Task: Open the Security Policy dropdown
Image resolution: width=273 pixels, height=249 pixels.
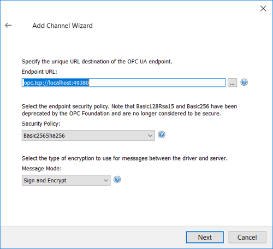Action: 88,135
